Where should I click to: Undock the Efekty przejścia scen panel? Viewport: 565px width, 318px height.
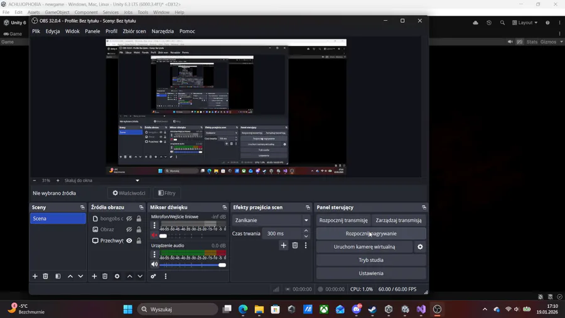tap(308, 207)
